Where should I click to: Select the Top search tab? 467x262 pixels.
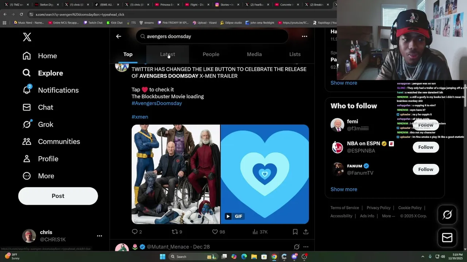(x=128, y=54)
